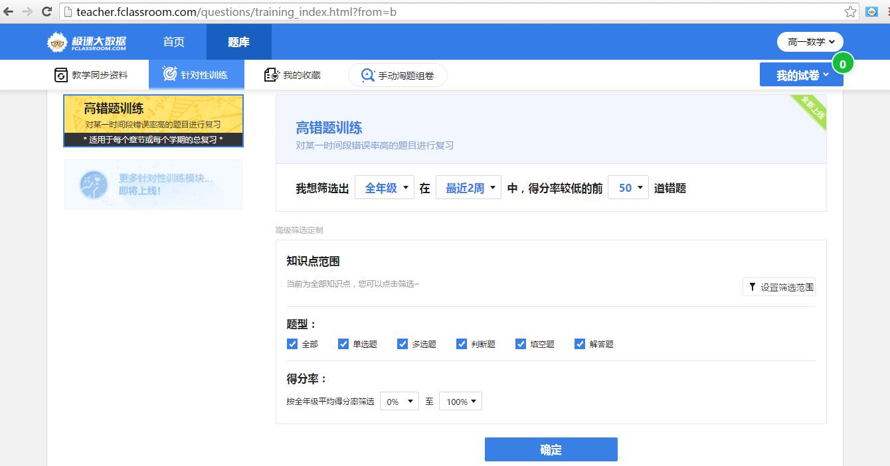Click the 当前为全部知识点 hint text

point(353,283)
